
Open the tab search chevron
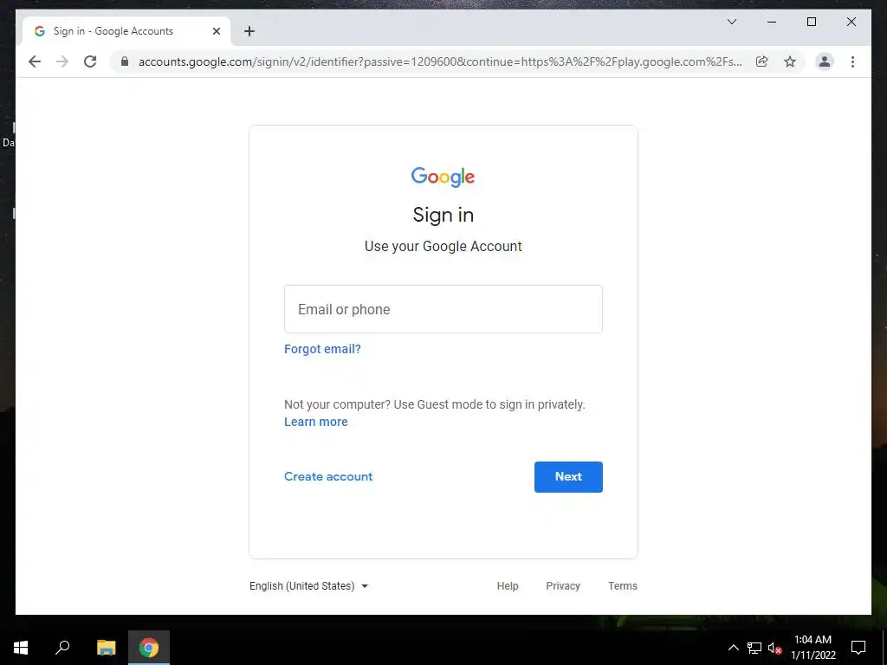point(731,22)
